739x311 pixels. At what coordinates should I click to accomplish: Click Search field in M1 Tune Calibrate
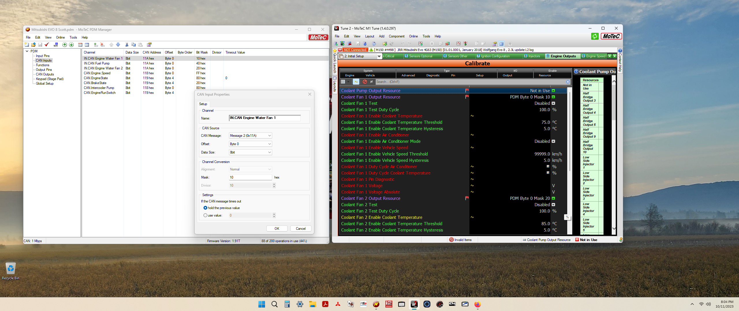(470, 82)
